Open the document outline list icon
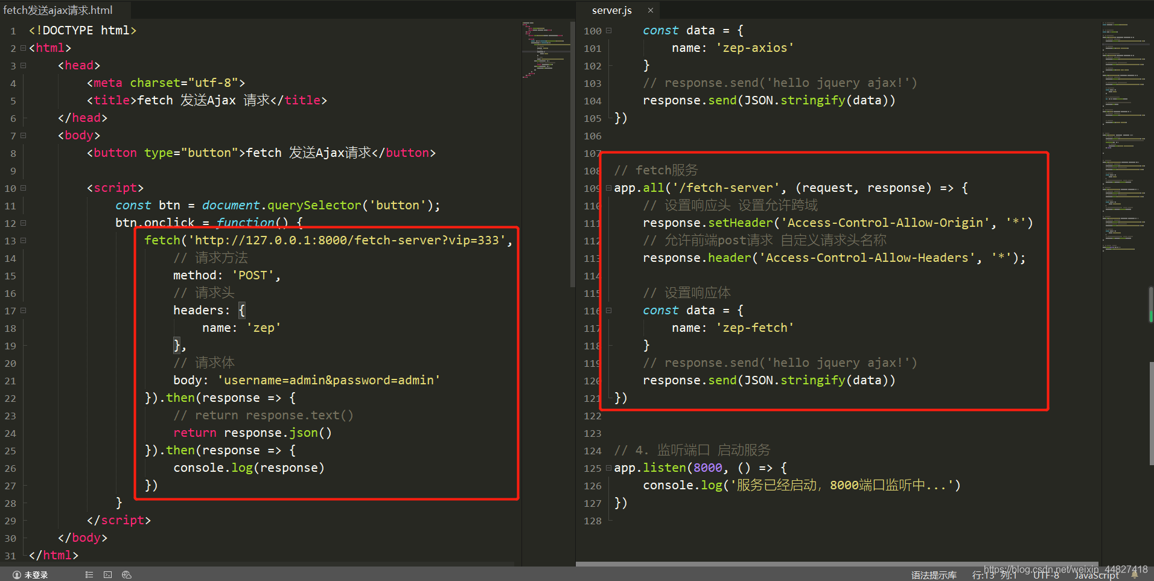This screenshot has height=581, width=1154. (x=89, y=575)
